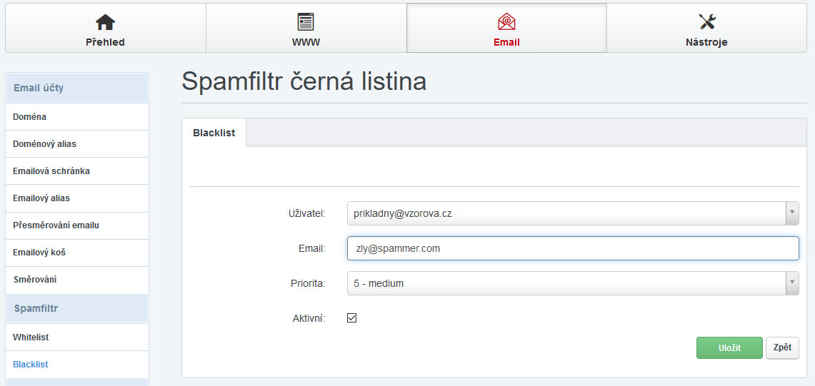Navigate to Přesměrování emailu
Screen dimensions: 815x386
pos(56,225)
